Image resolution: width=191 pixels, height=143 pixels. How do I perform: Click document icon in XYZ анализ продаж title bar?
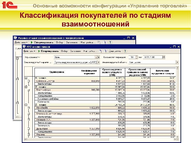pos(24,47)
